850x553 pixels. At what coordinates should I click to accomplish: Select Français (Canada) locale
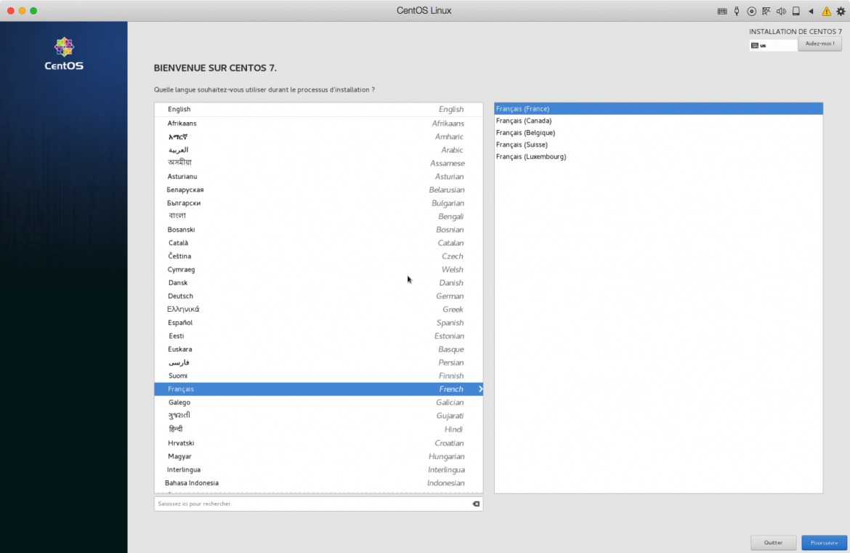[x=524, y=121]
